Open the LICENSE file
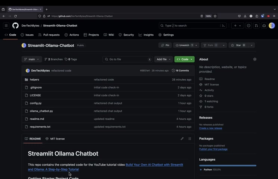278x179 pixels. (35, 95)
